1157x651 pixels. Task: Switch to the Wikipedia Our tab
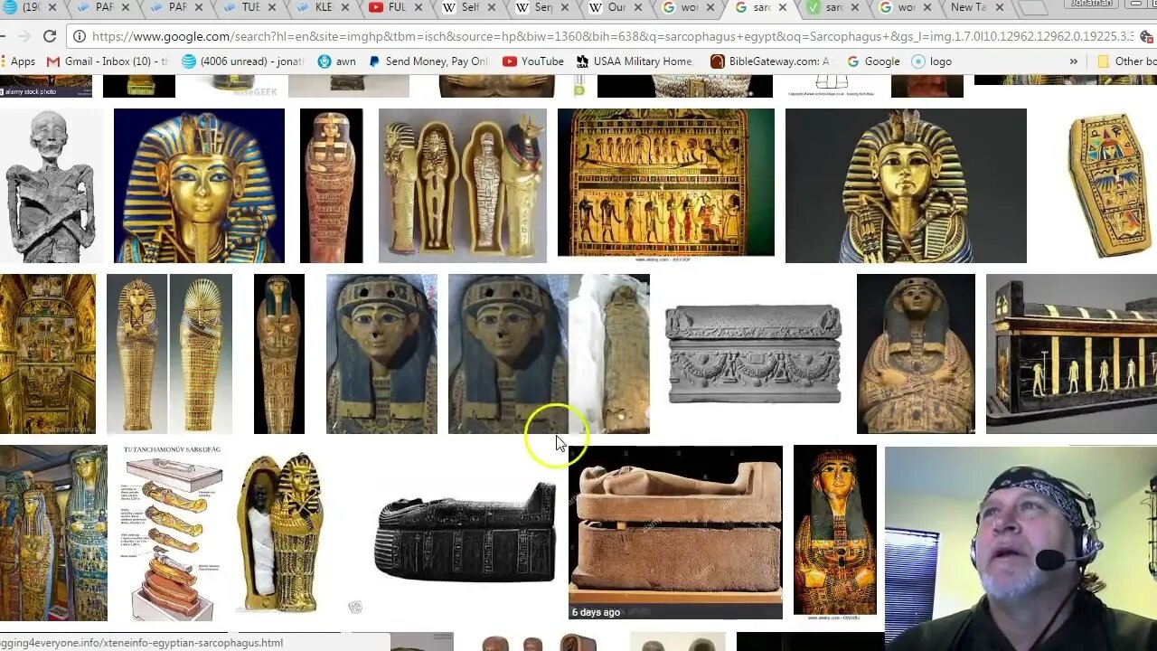point(616,8)
